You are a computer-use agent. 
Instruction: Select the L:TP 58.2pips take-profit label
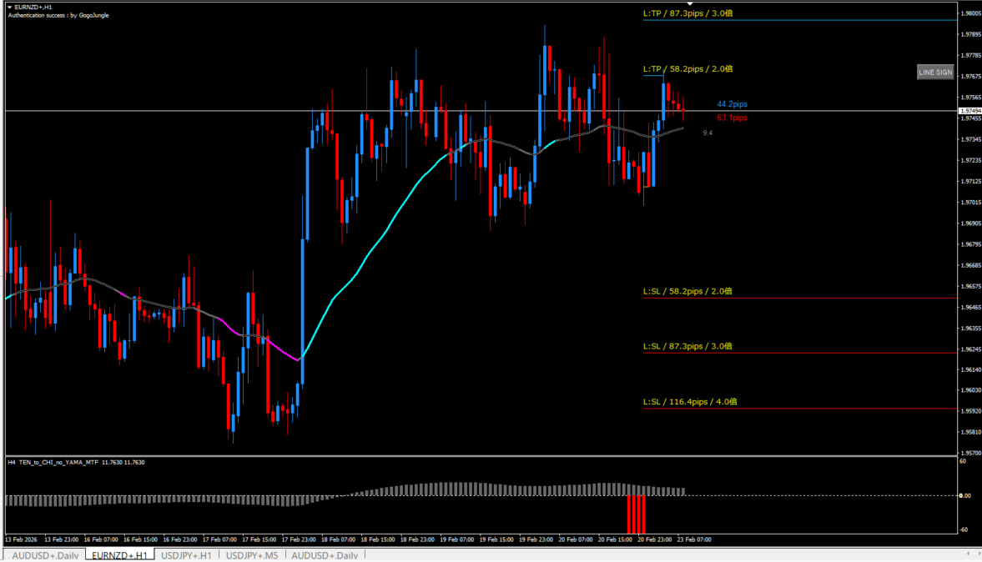tap(687, 69)
